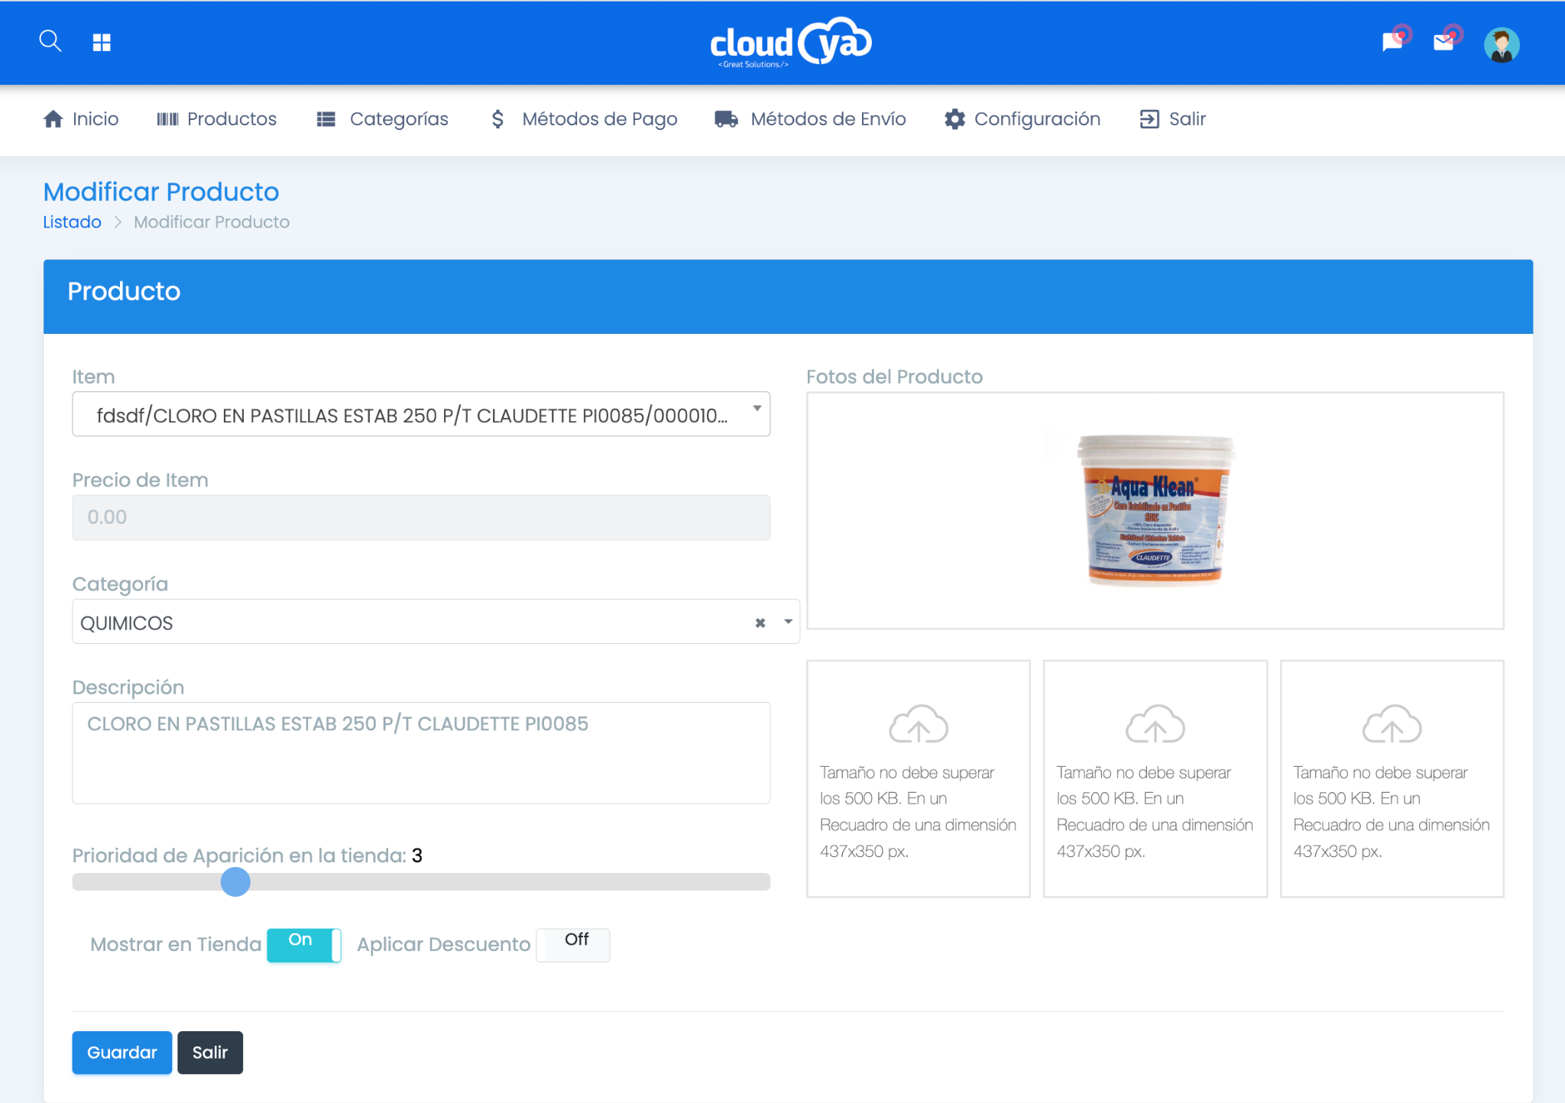1565x1103 pixels.
Task: Go to Productos menu
Action: tap(216, 119)
